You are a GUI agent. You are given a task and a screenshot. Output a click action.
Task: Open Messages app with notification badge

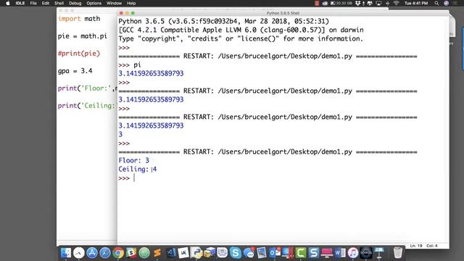point(249,253)
